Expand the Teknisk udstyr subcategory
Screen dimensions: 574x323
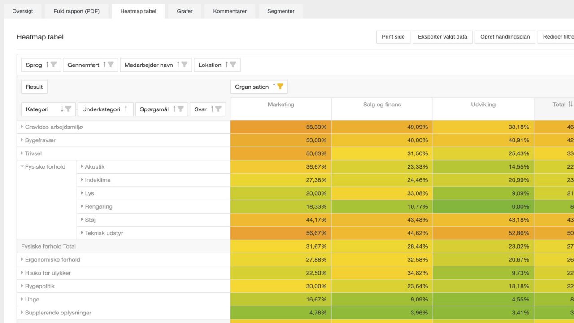coord(82,233)
